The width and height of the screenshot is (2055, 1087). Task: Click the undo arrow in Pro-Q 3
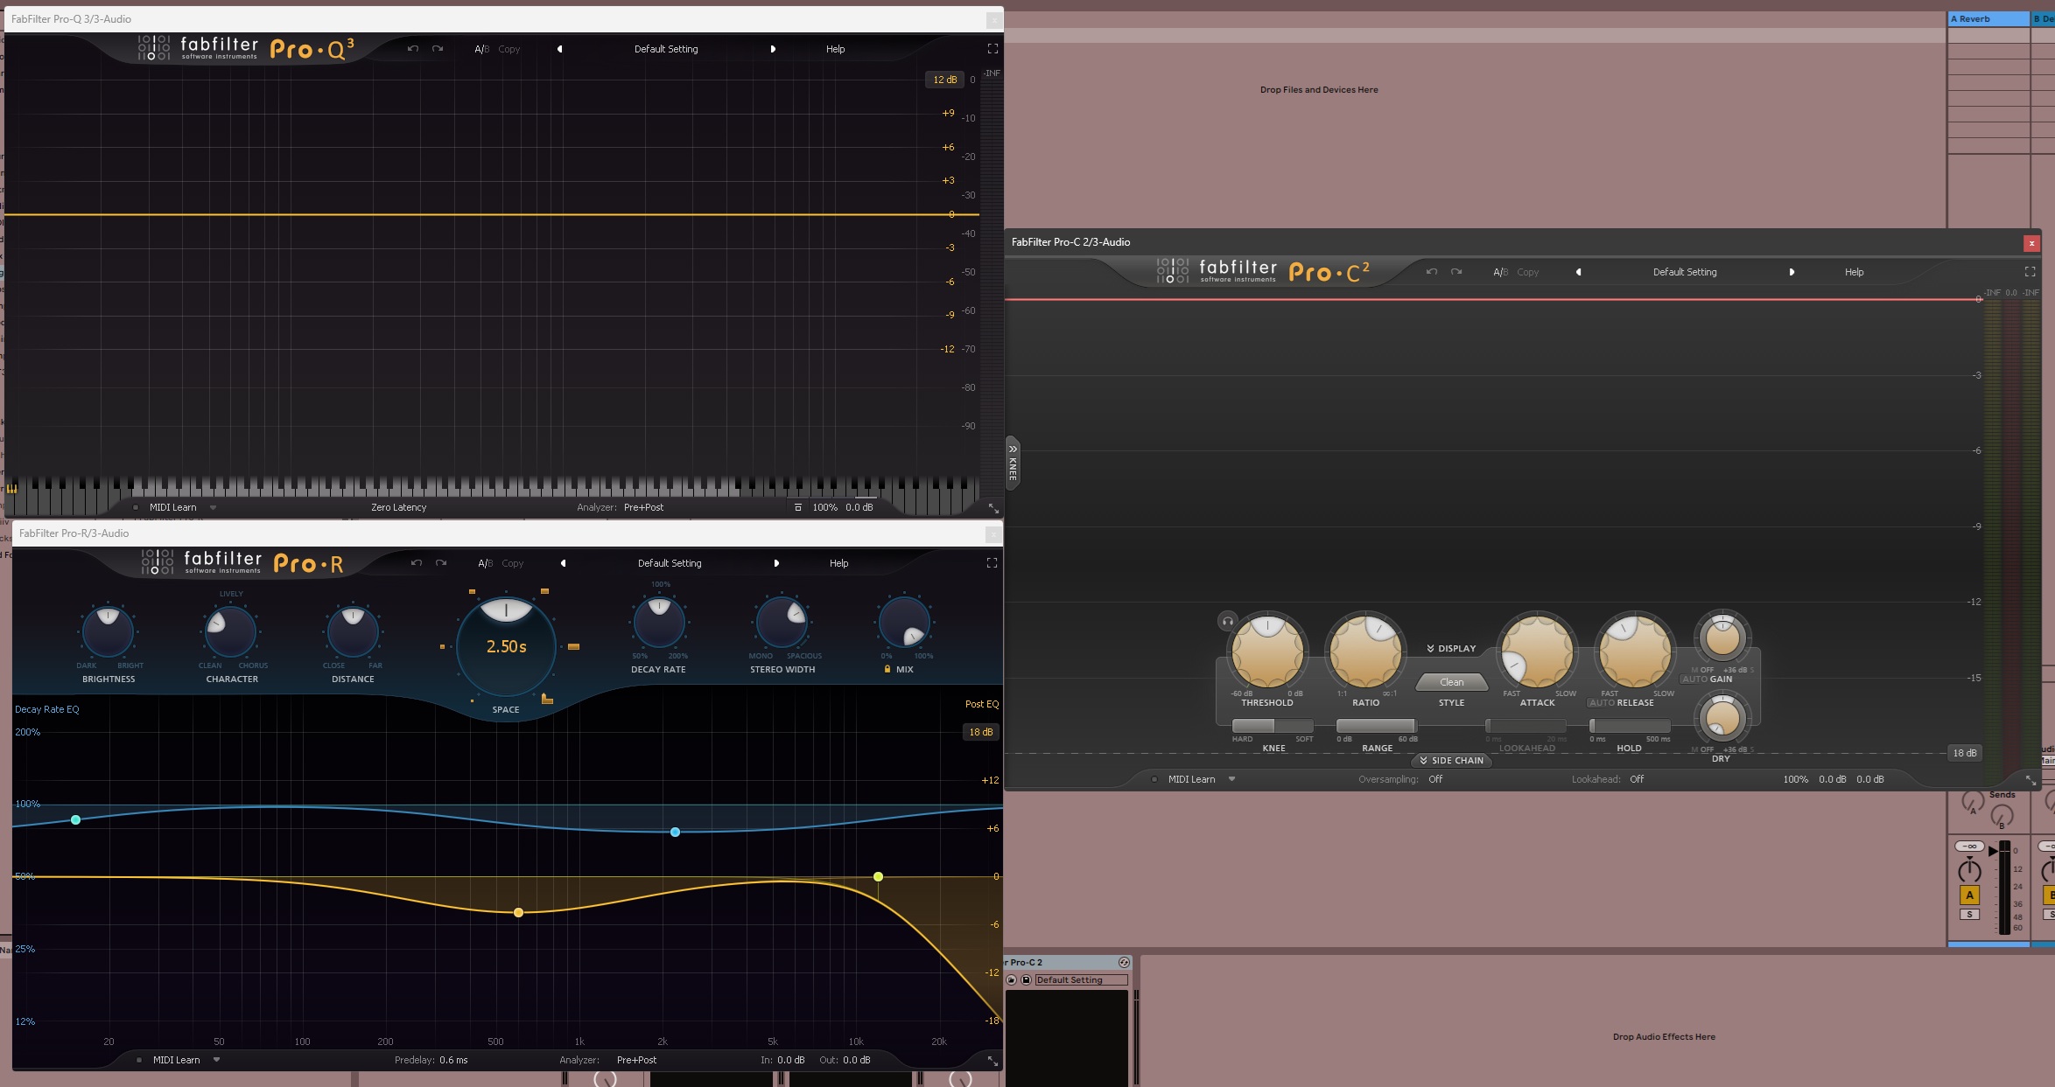click(x=412, y=49)
